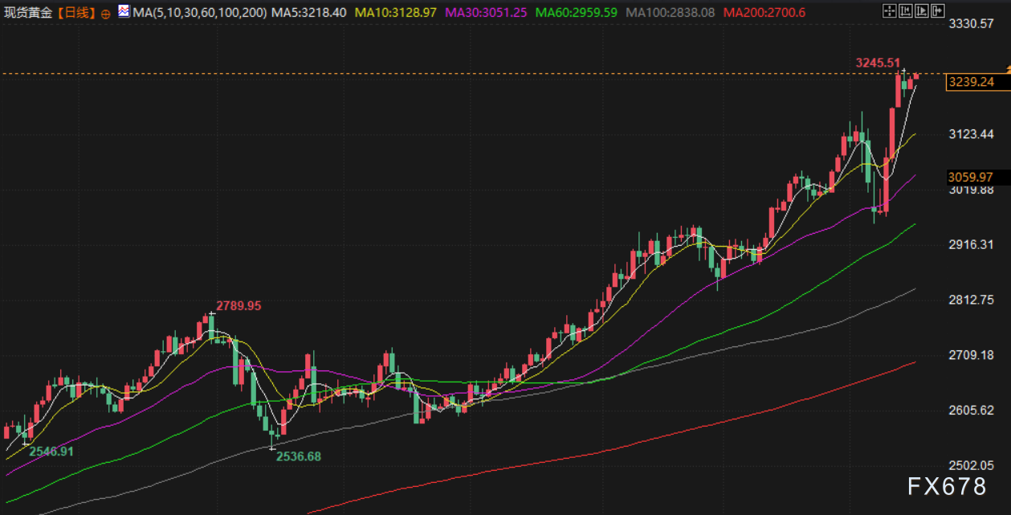Open the MA indicator chart icon
This screenshot has height=515, width=1011.
[x=123, y=12]
